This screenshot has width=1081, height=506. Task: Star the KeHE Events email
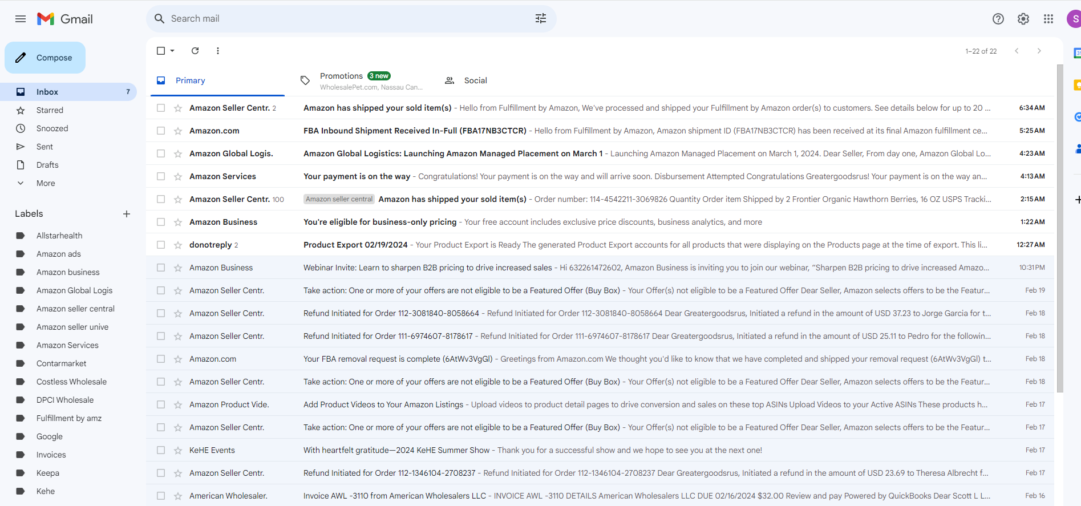[x=178, y=450]
